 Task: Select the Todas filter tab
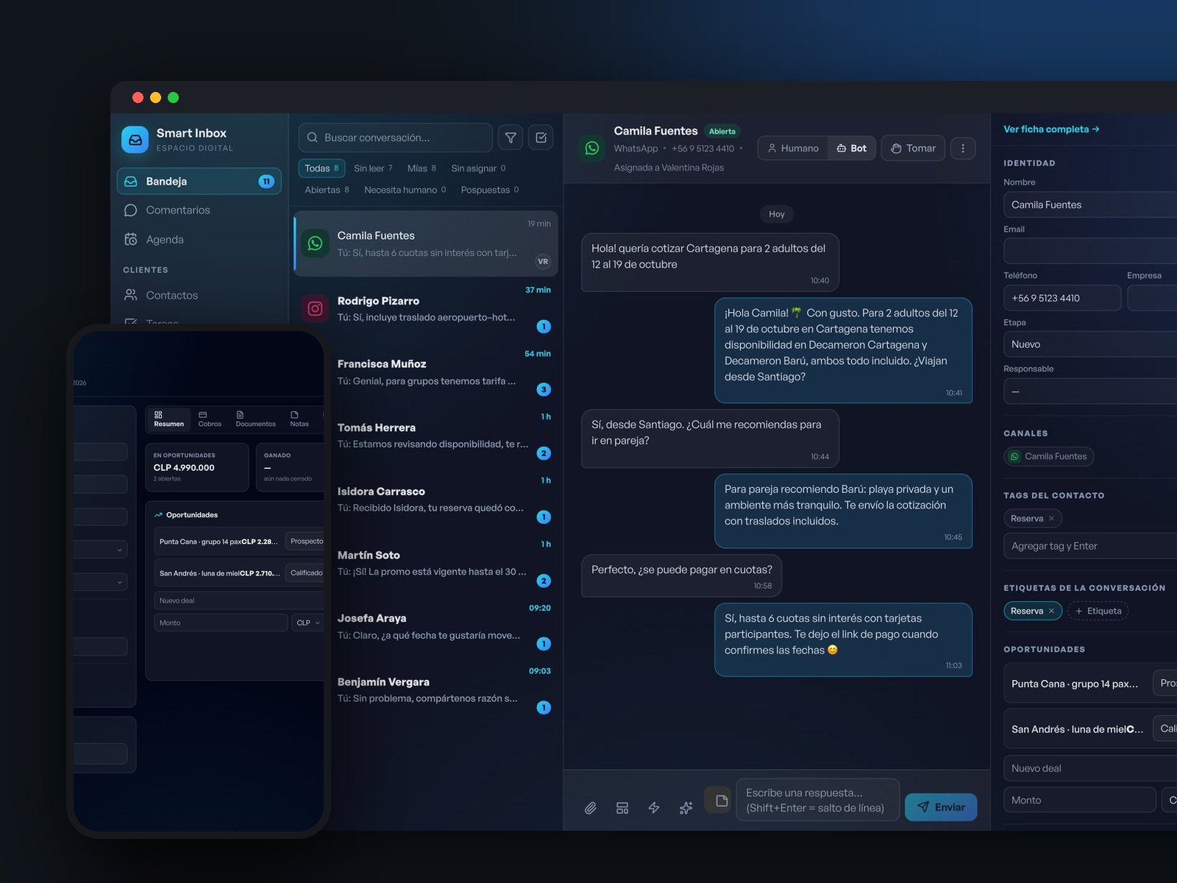(x=321, y=169)
